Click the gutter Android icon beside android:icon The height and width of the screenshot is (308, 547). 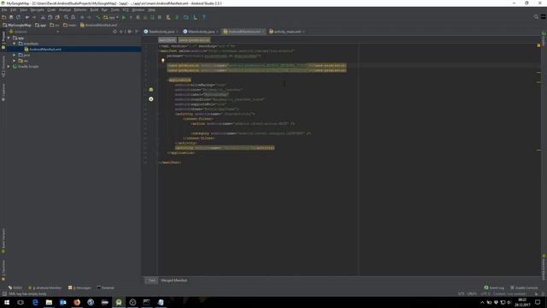151,90
